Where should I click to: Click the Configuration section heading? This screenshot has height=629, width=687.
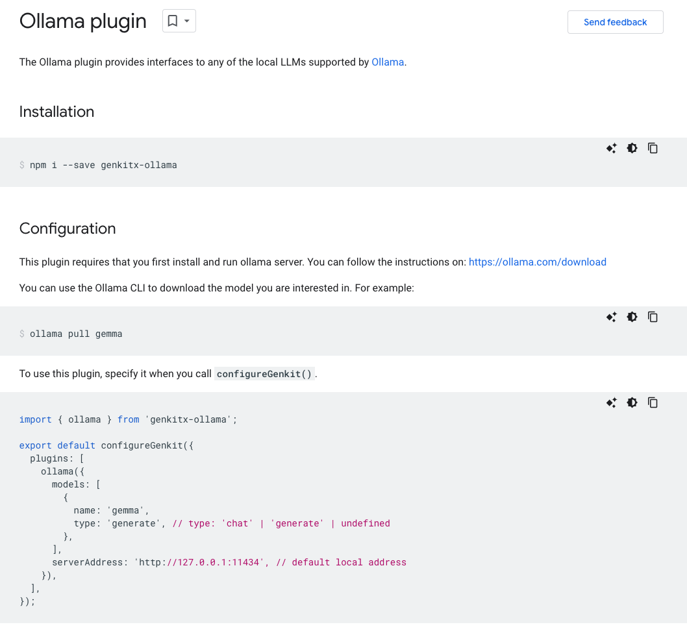pyautogui.click(x=68, y=228)
